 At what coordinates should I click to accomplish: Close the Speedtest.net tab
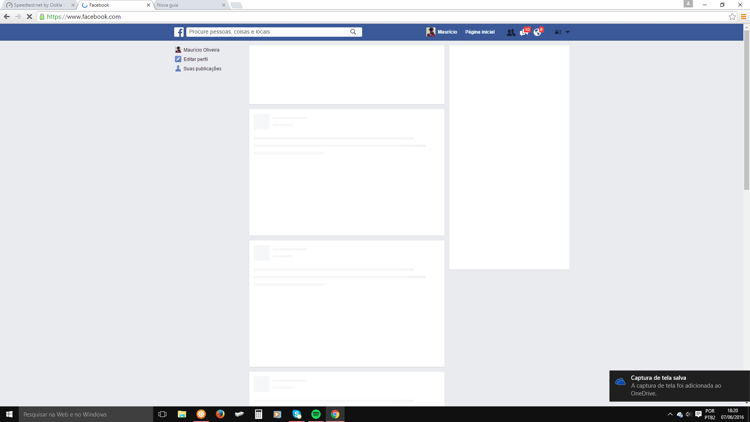coord(73,5)
